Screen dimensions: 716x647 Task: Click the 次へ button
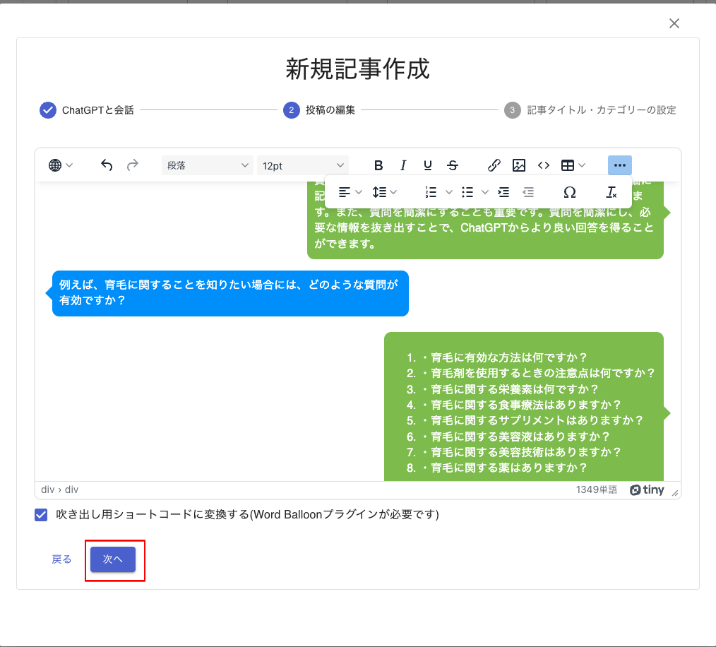coord(113,559)
